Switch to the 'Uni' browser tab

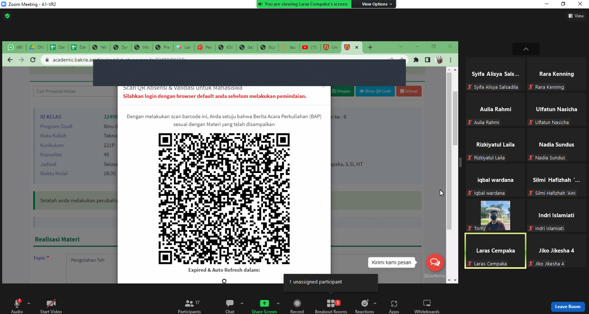[x=330, y=47]
